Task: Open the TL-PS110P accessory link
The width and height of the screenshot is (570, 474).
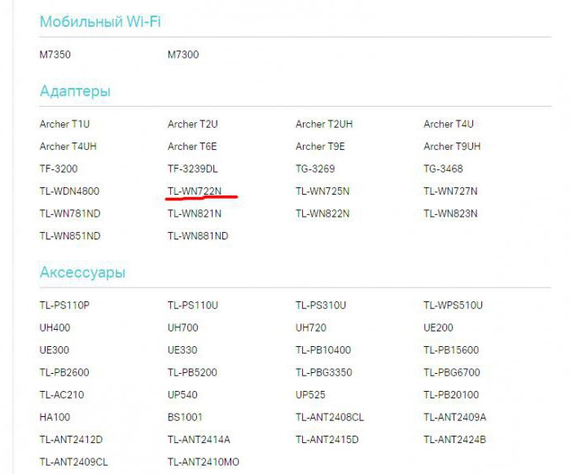Action: tap(64, 305)
